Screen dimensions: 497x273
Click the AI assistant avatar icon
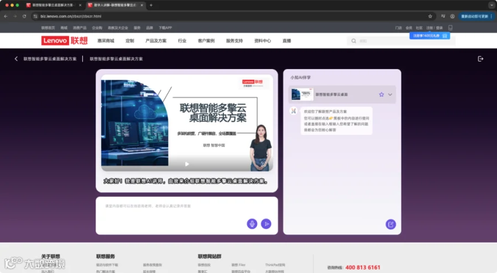(x=294, y=111)
